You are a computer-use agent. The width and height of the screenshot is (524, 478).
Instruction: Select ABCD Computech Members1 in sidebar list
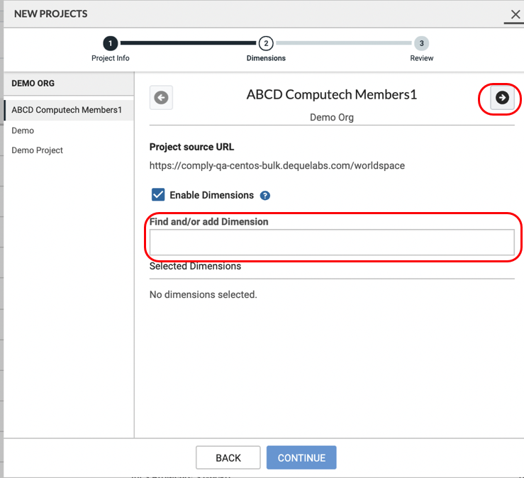[67, 110]
